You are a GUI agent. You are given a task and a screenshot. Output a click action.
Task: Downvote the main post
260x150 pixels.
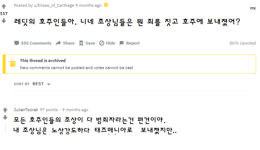click(x=4, y=21)
